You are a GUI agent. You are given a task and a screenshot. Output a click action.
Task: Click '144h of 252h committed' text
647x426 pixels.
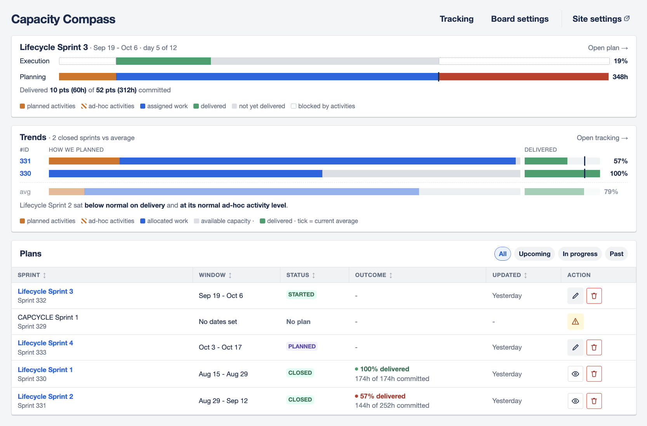(x=392, y=405)
